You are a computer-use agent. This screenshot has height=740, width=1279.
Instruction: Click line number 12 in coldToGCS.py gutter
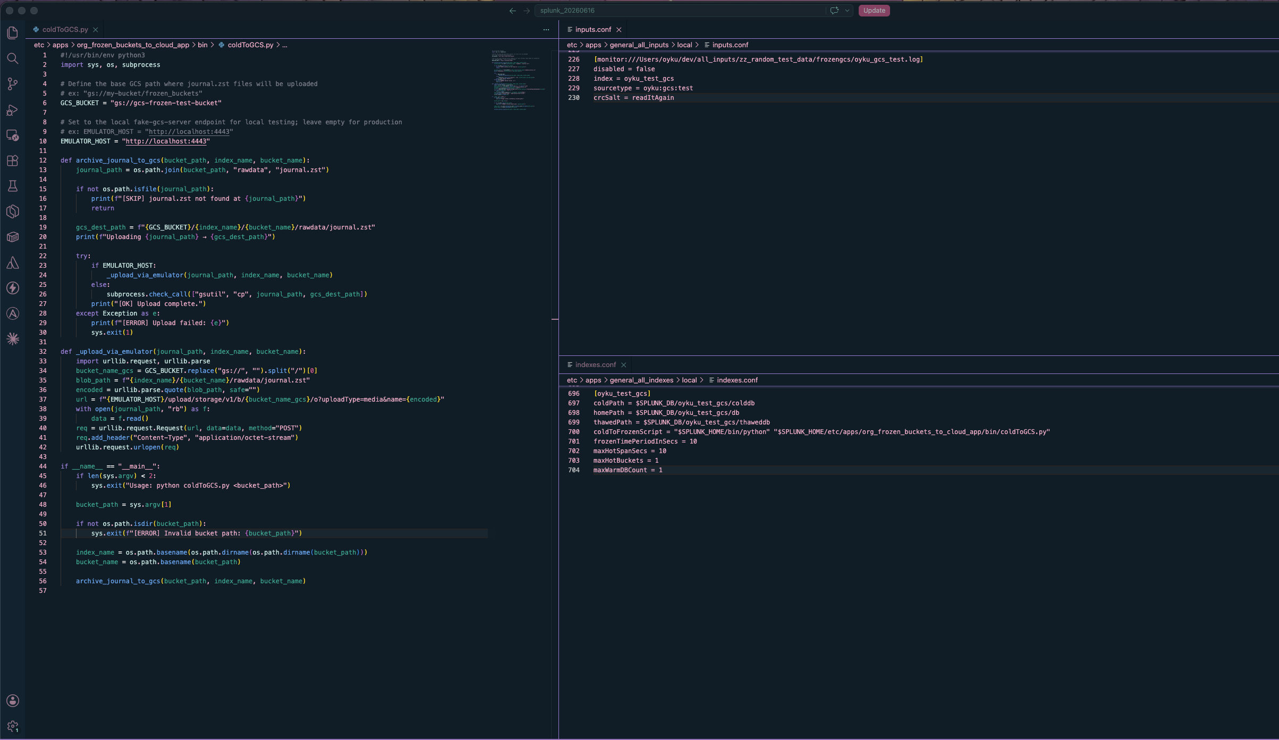(x=43, y=160)
